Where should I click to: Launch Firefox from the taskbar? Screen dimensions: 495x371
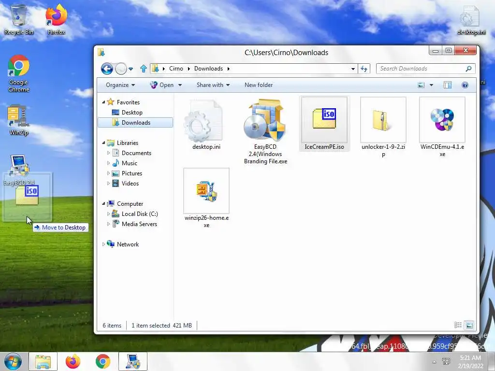pyautogui.click(x=73, y=361)
